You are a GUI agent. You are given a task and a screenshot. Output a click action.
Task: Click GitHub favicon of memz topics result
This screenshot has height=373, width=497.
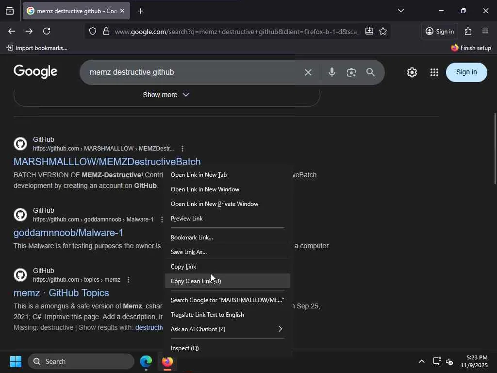point(20,275)
